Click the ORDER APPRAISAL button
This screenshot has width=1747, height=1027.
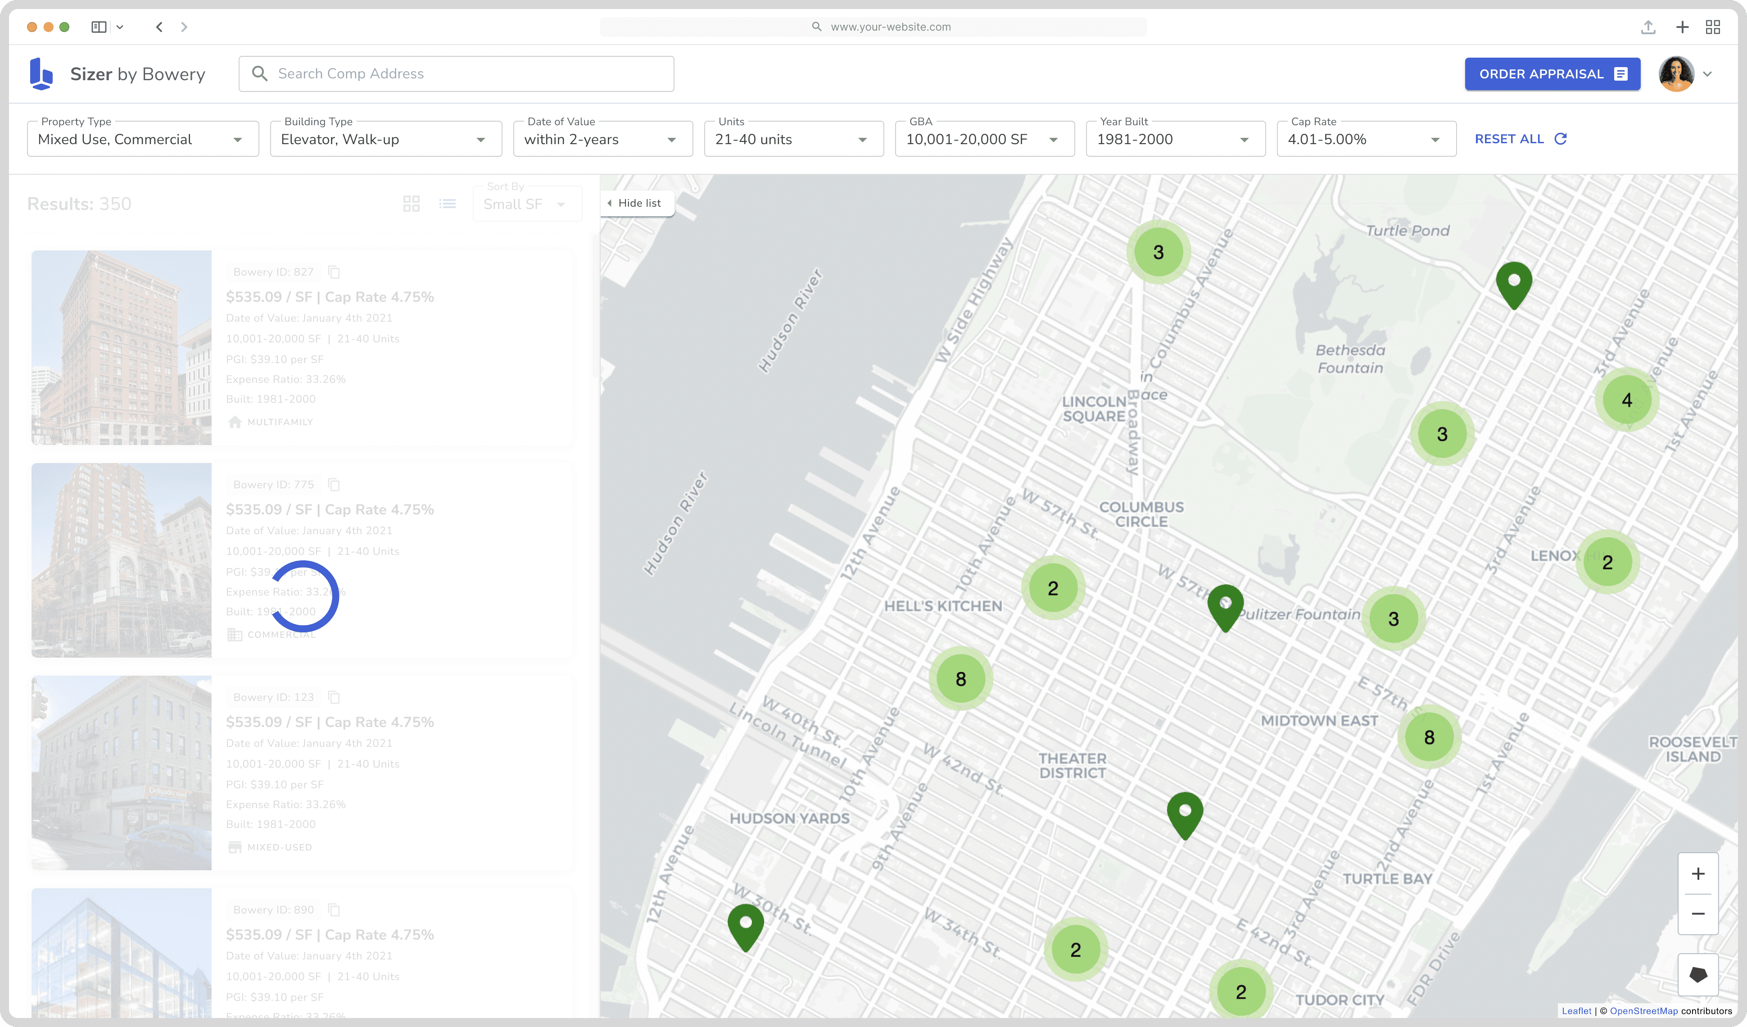[1552, 73]
